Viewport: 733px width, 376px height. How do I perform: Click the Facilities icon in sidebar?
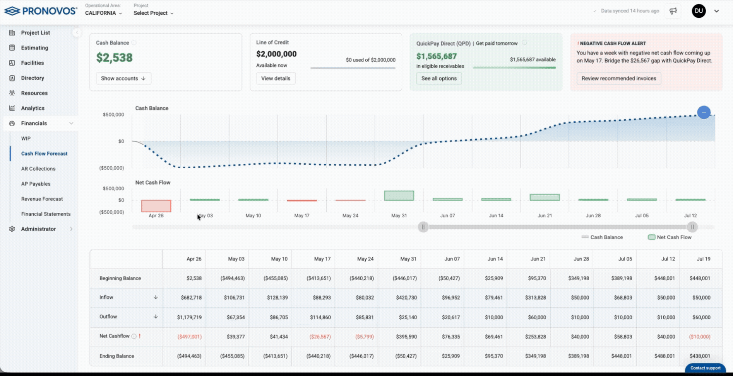(12, 63)
